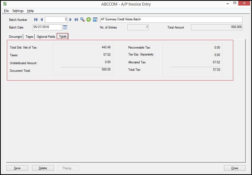This screenshot has height=175, width=252.
Task: Click the application icon in title bar
Action: click(x=5, y=4)
